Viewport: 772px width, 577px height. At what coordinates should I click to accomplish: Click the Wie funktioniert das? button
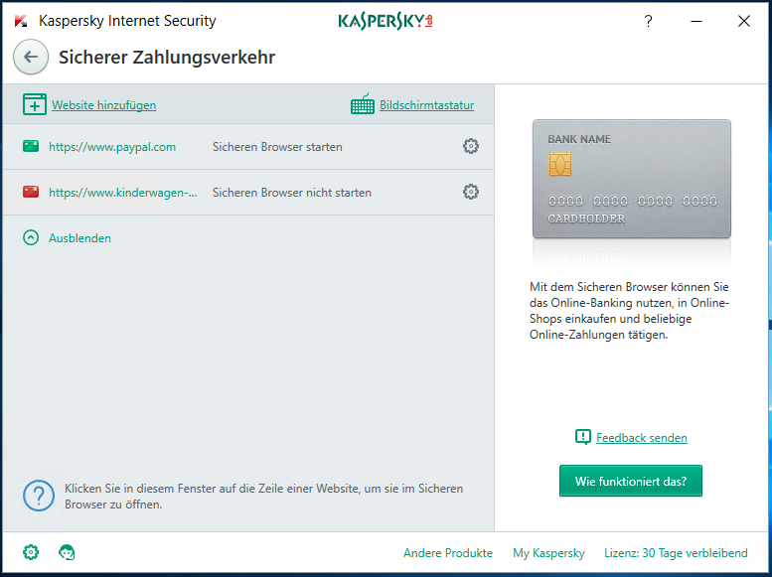[x=631, y=481]
